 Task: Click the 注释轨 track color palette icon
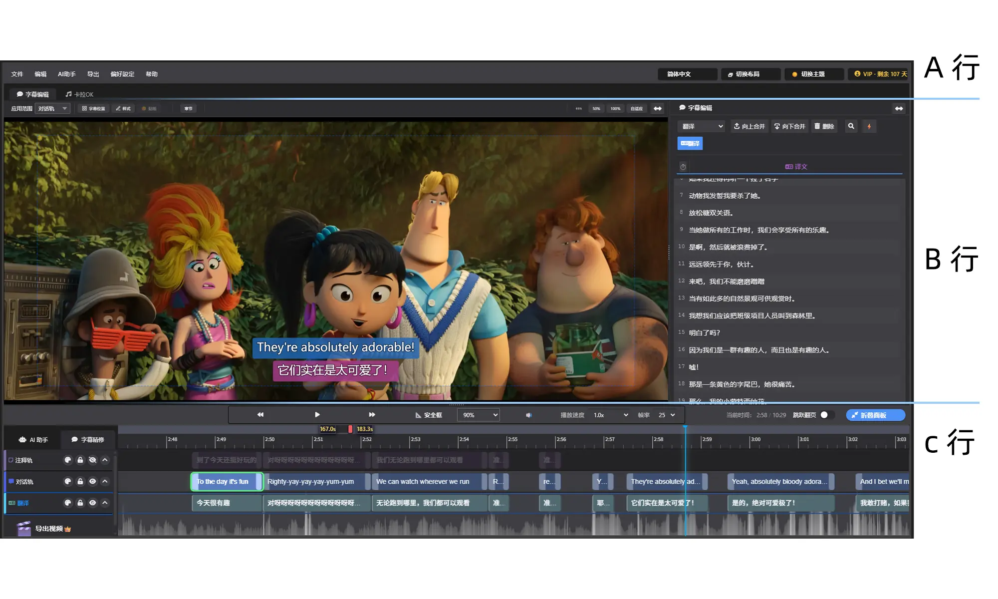pyautogui.click(x=68, y=460)
